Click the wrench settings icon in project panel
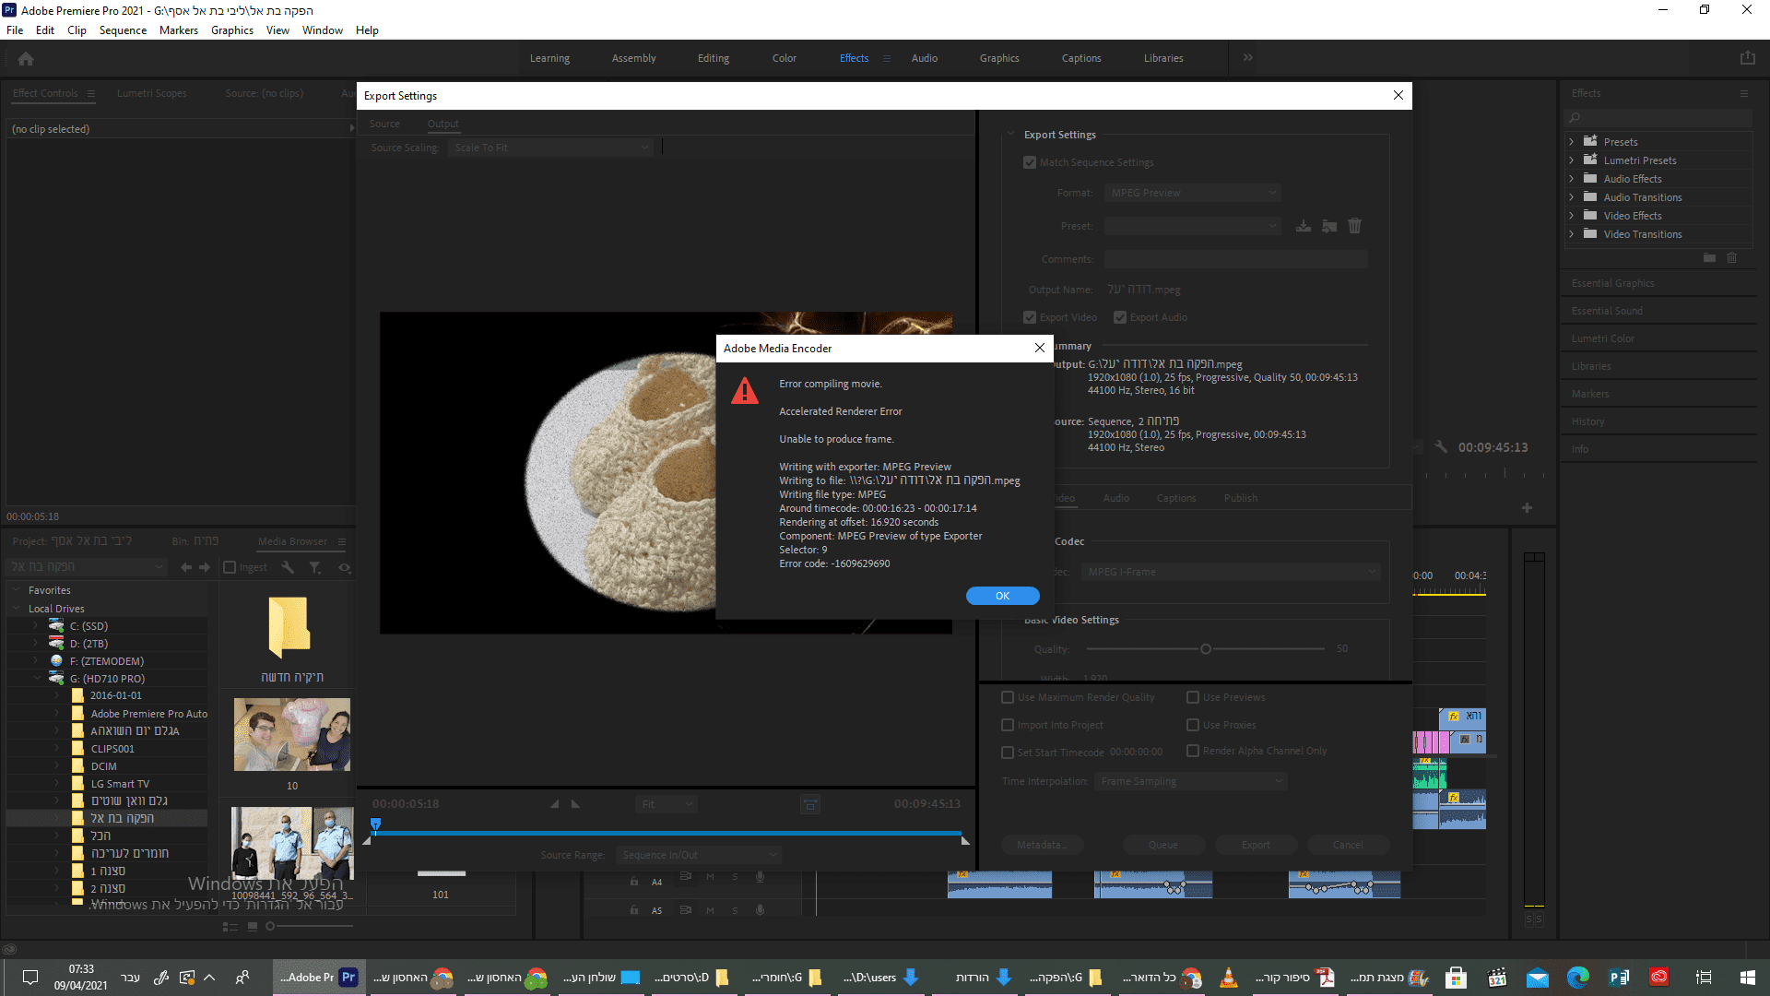 point(288,567)
